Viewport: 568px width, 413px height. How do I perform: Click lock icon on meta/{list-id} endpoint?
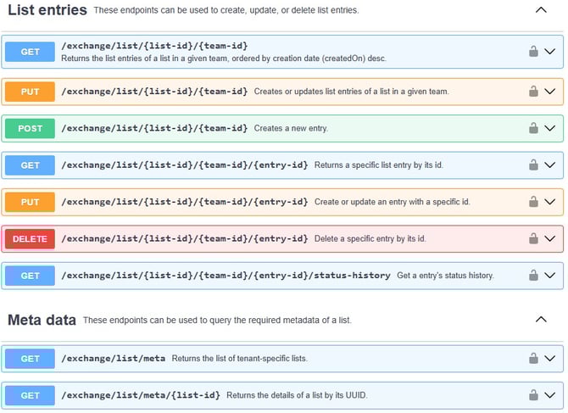click(x=533, y=395)
